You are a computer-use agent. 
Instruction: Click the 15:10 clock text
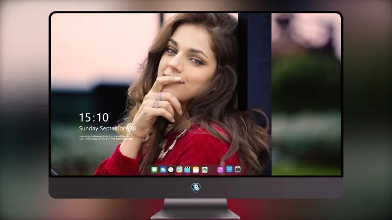94,117
